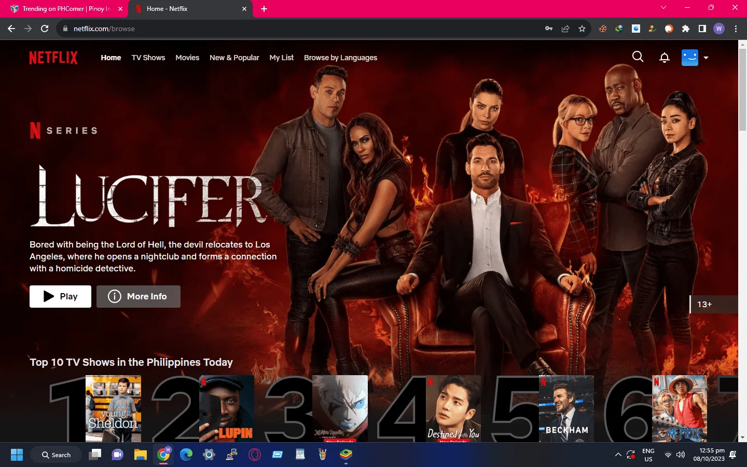Open Browse by Languages
Viewport: 747px width, 467px height.
tap(341, 58)
